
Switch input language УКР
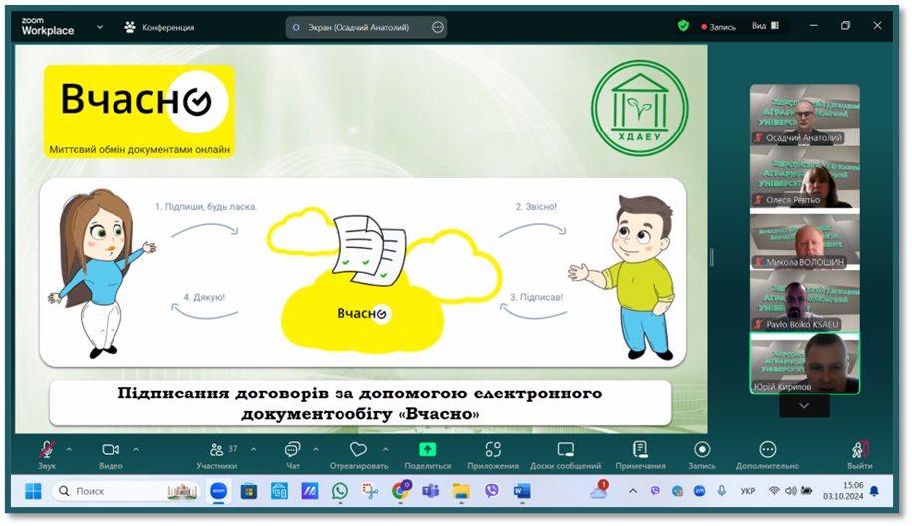pyautogui.click(x=748, y=492)
